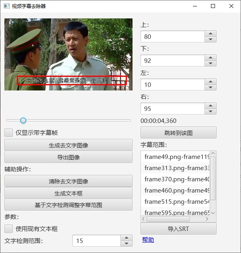Screen dimensions: 241x253
Task: Click the horizontal scrollbar thumb in list
Action: pos(168,219)
